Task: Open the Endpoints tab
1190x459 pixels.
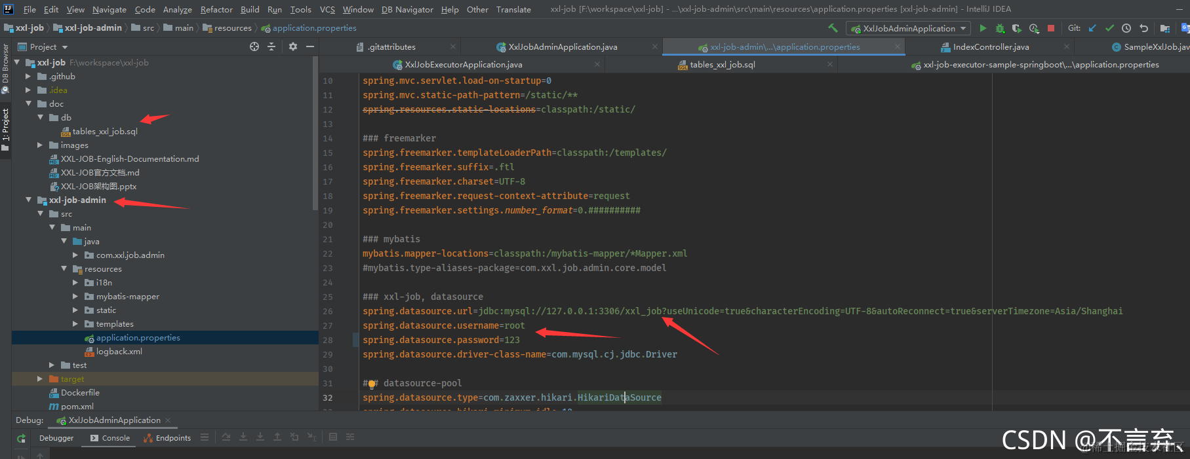Action: pyautogui.click(x=167, y=438)
